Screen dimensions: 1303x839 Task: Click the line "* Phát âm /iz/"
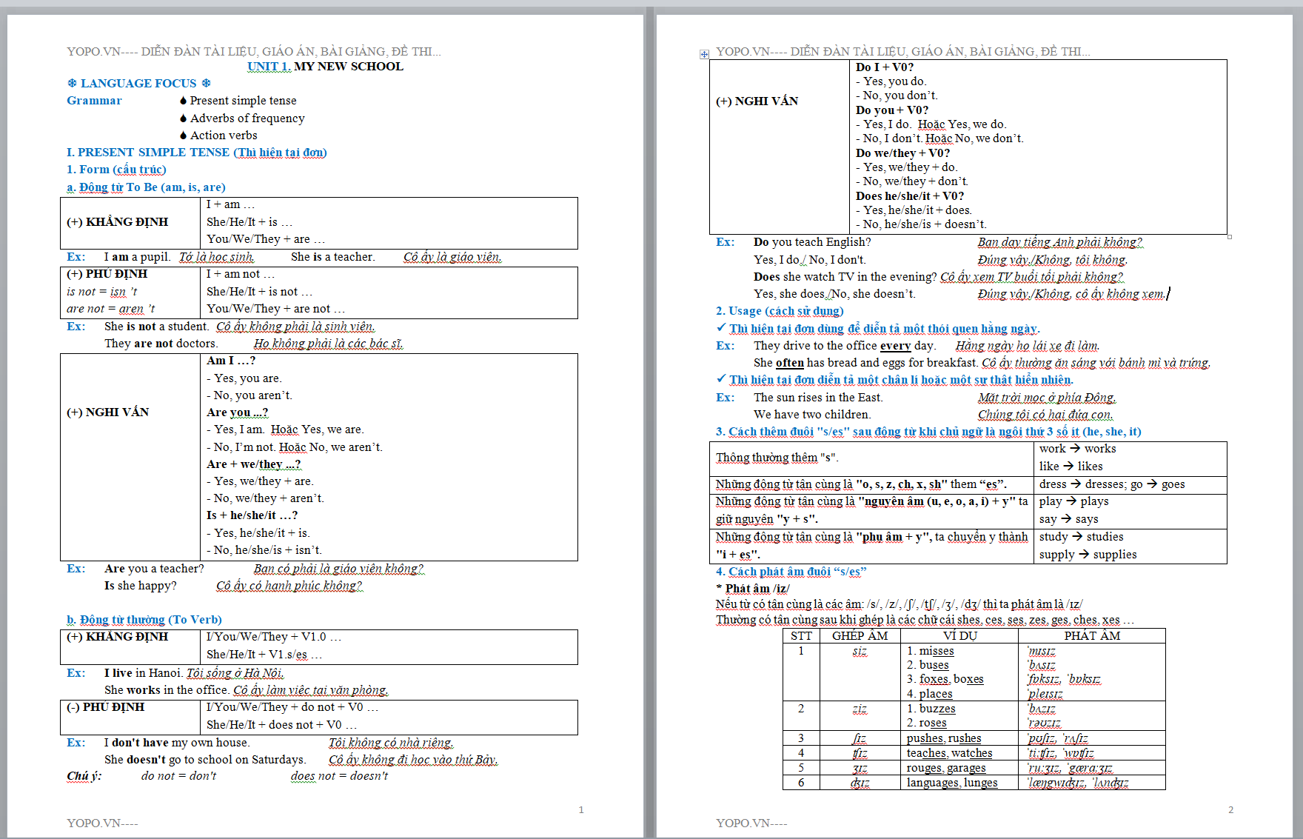(x=753, y=589)
